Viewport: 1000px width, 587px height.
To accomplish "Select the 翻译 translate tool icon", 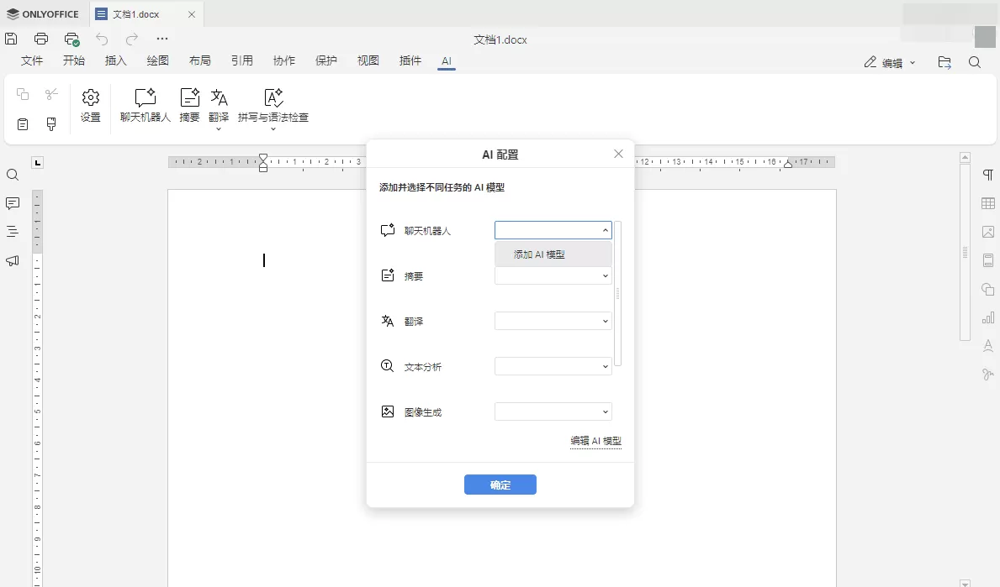I will [219, 99].
